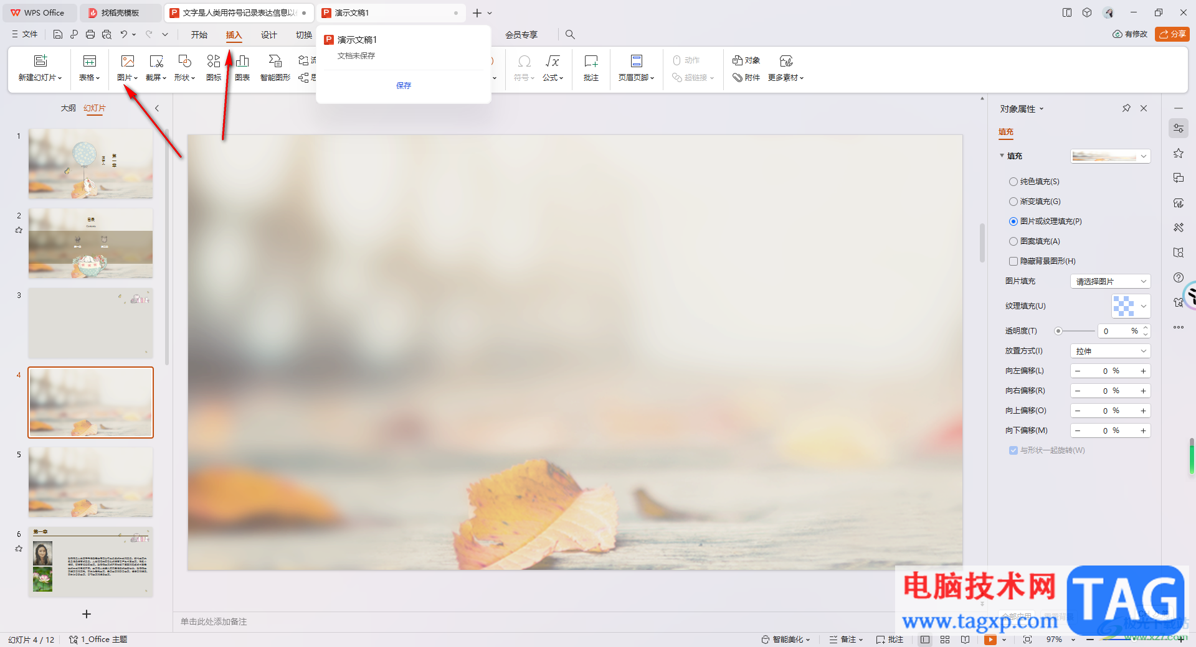Start slideshow with orange play button

(990, 640)
